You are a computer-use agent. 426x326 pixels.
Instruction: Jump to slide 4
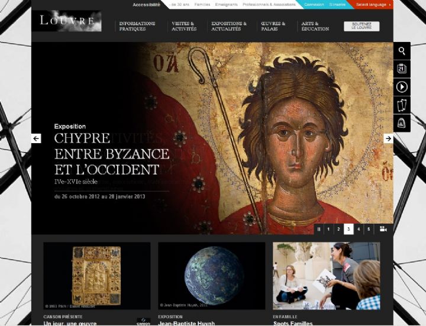coord(359,230)
